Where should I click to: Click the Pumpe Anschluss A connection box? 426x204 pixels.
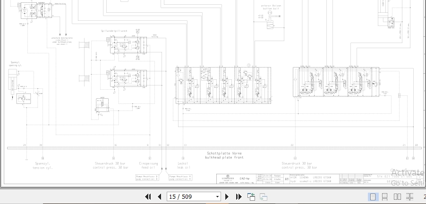tap(180, 178)
